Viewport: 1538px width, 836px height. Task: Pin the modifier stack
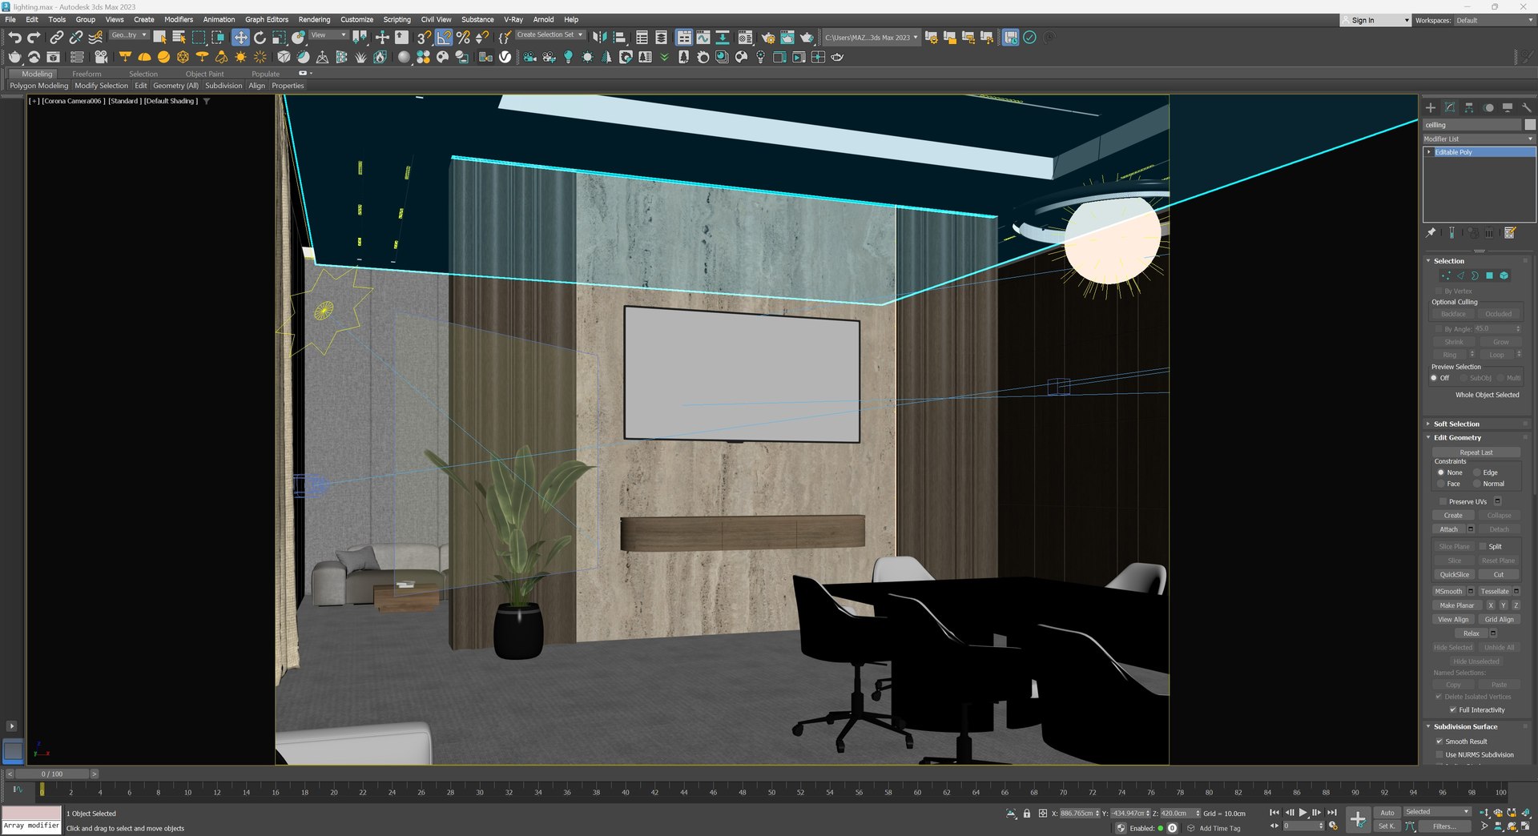tap(1431, 233)
